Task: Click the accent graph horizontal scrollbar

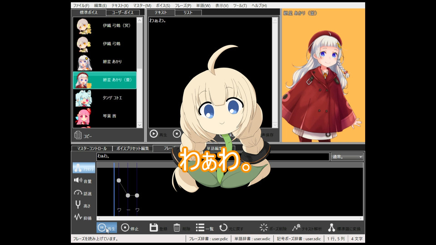Action: coord(230,218)
